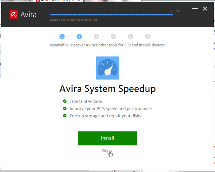Click the System Speedup gauge icon
The width and height of the screenshot is (215, 172).
click(x=107, y=68)
